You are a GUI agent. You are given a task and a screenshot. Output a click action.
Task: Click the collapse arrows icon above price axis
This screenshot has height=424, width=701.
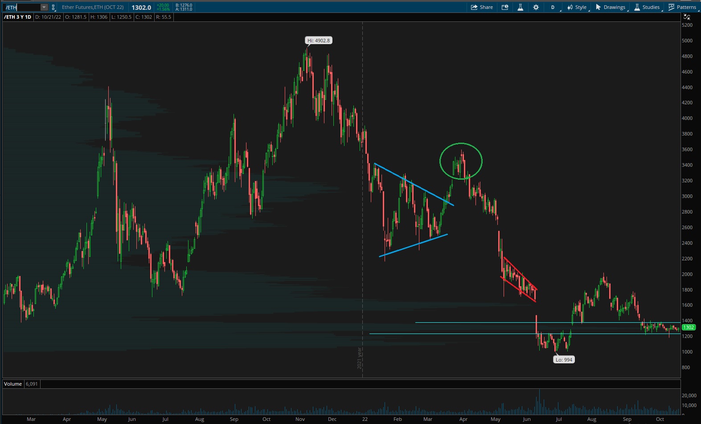click(x=687, y=17)
